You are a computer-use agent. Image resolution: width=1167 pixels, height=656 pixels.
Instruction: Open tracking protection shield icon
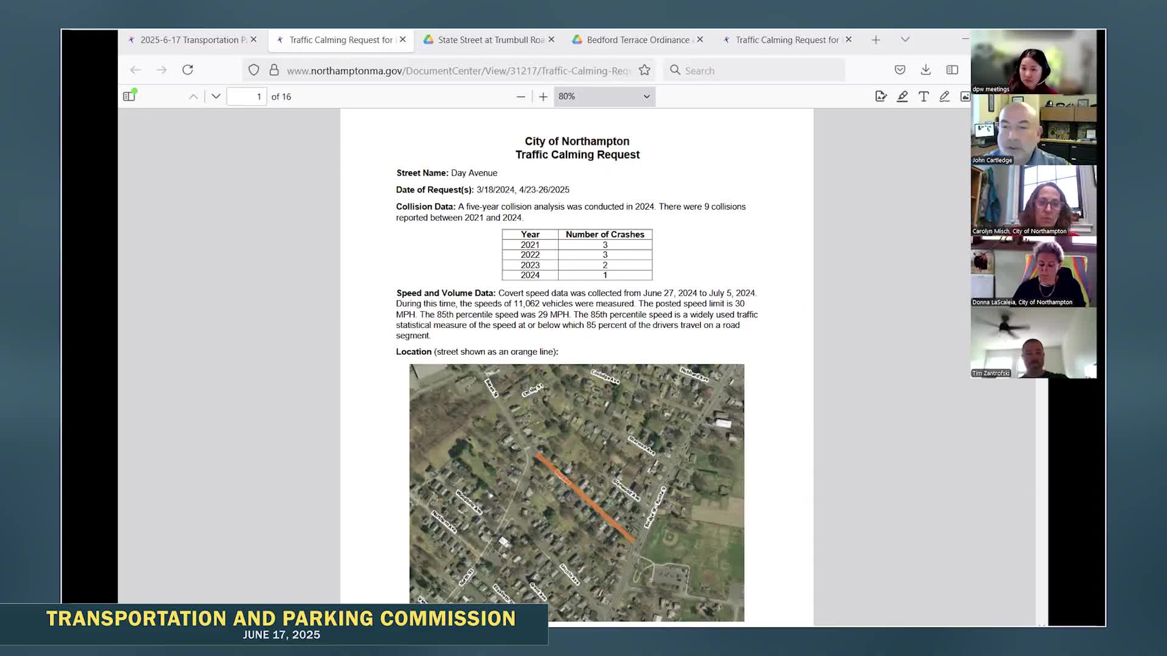coord(254,70)
